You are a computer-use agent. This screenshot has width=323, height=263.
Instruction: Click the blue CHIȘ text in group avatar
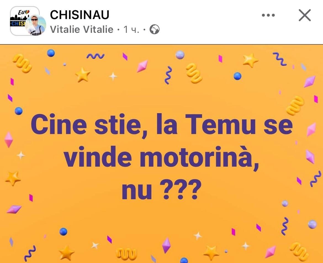tap(18, 23)
